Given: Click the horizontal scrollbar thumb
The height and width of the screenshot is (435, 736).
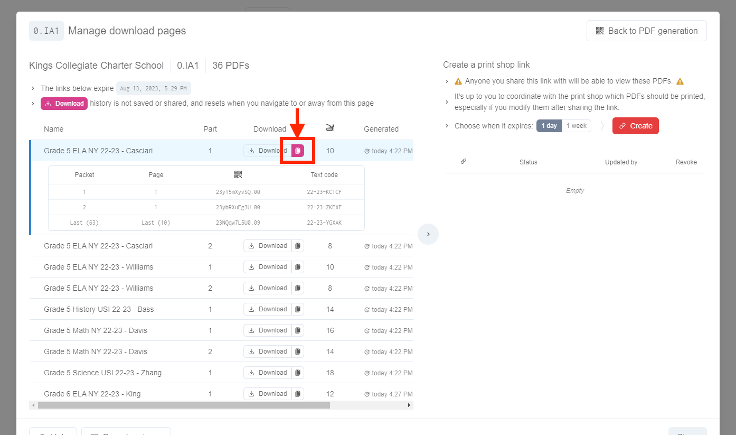Looking at the screenshot, I should pyautogui.click(x=184, y=405).
